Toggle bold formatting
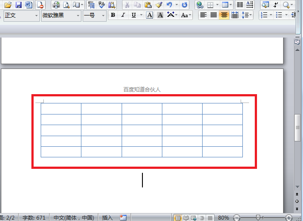 click(x=113, y=15)
